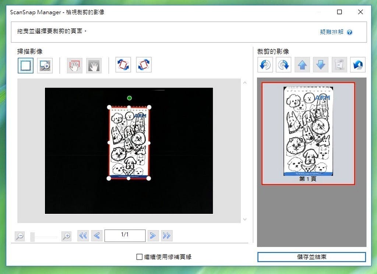Rotate cropped image right in right panel

click(283, 65)
